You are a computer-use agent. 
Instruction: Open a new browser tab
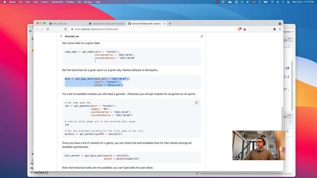170,24
